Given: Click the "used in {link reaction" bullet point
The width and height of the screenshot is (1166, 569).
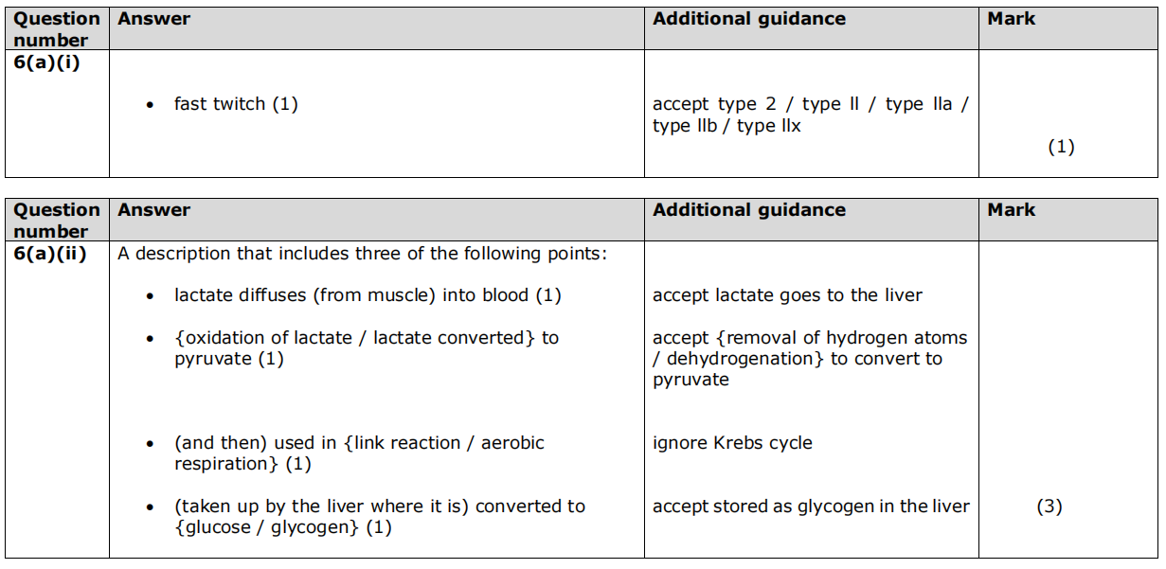Looking at the screenshot, I should (x=359, y=453).
